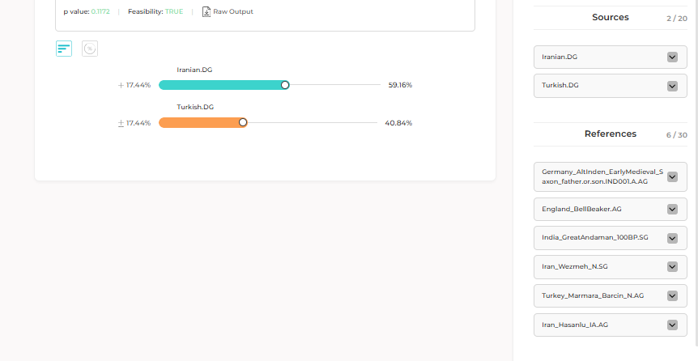
Task: Expand the Turkish.DG source dropdown
Action: click(x=671, y=86)
